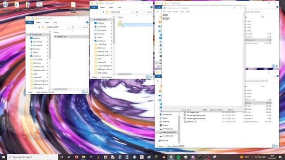Open Music in MODEL AMF sidebar
The width and height of the screenshot is (285, 160).
[x=36, y=52]
